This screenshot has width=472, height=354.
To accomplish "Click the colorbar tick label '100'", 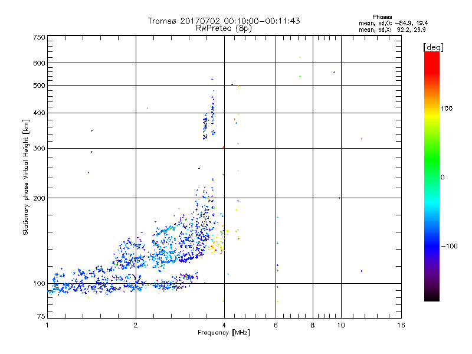I will pyautogui.click(x=447, y=109).
